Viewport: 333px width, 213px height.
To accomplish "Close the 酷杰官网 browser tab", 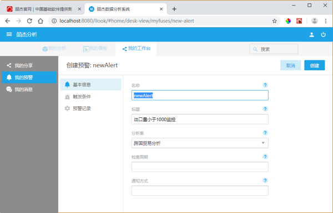I will point(79,9).
